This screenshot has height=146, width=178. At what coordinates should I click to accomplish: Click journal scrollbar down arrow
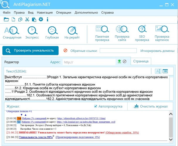tap(171, 139)
